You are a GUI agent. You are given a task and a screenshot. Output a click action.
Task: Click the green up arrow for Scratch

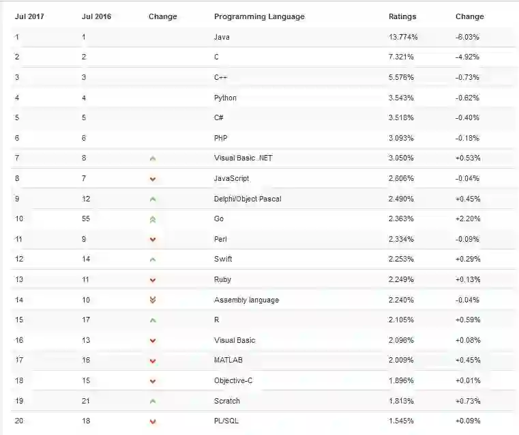(153, 401)
